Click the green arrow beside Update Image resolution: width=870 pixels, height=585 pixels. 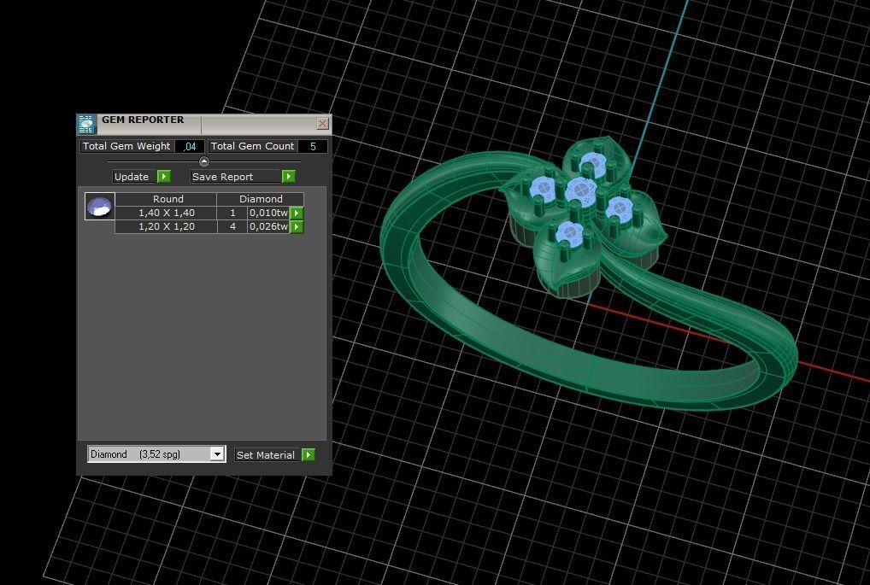coord(164,176)
